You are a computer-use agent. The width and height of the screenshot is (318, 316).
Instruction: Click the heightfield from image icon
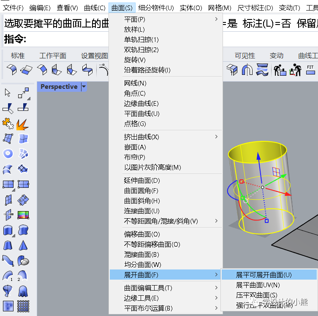(x=8, y=306)
